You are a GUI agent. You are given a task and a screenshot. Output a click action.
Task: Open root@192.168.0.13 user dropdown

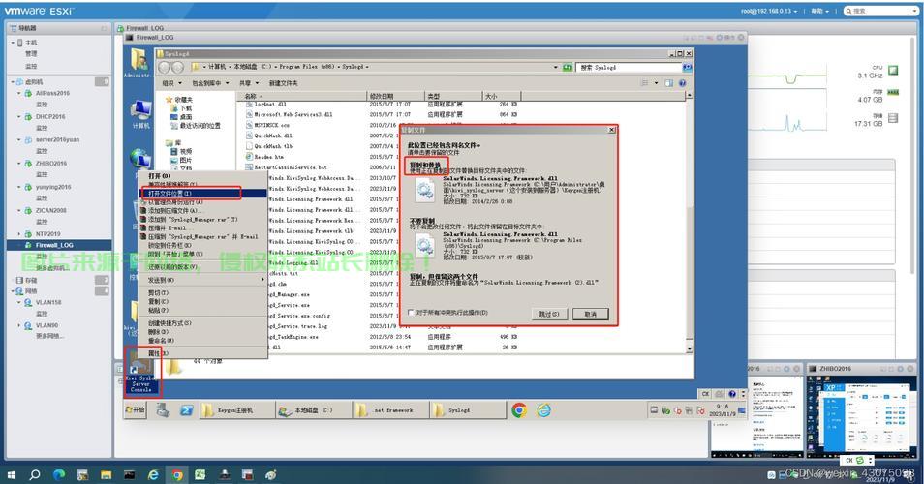point(769,12)
